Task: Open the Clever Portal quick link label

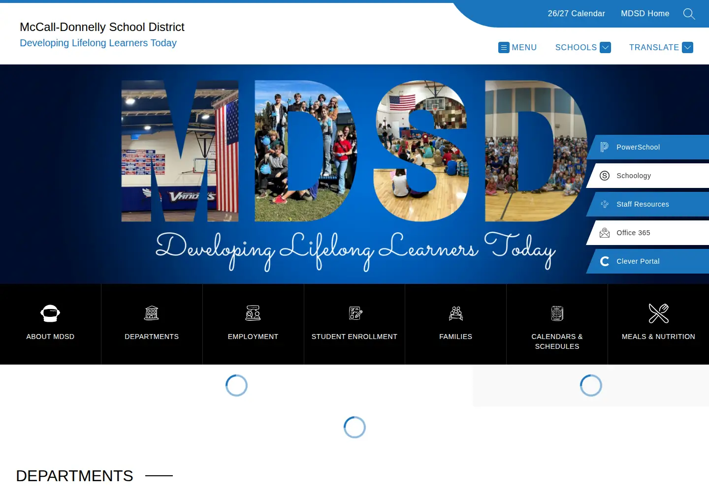Action: 638,261
